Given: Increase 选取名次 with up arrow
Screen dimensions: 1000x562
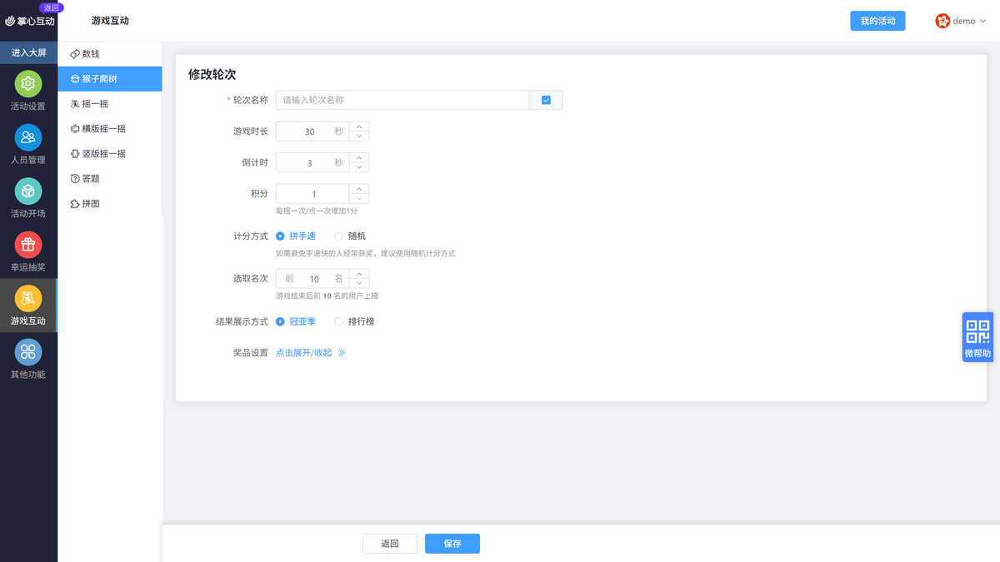Looking at the screenshot, I should [x=359, y=274].
